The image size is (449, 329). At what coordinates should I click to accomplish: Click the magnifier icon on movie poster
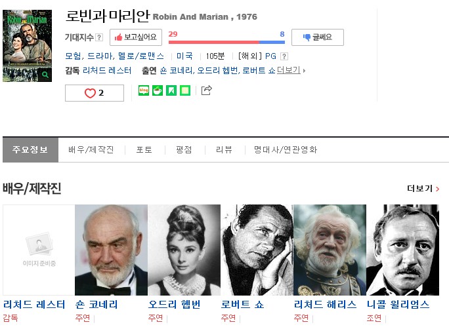coord(45,75)
